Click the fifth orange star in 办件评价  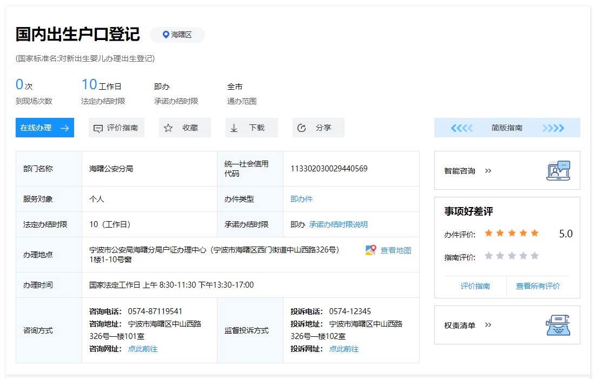click(534, 233)
